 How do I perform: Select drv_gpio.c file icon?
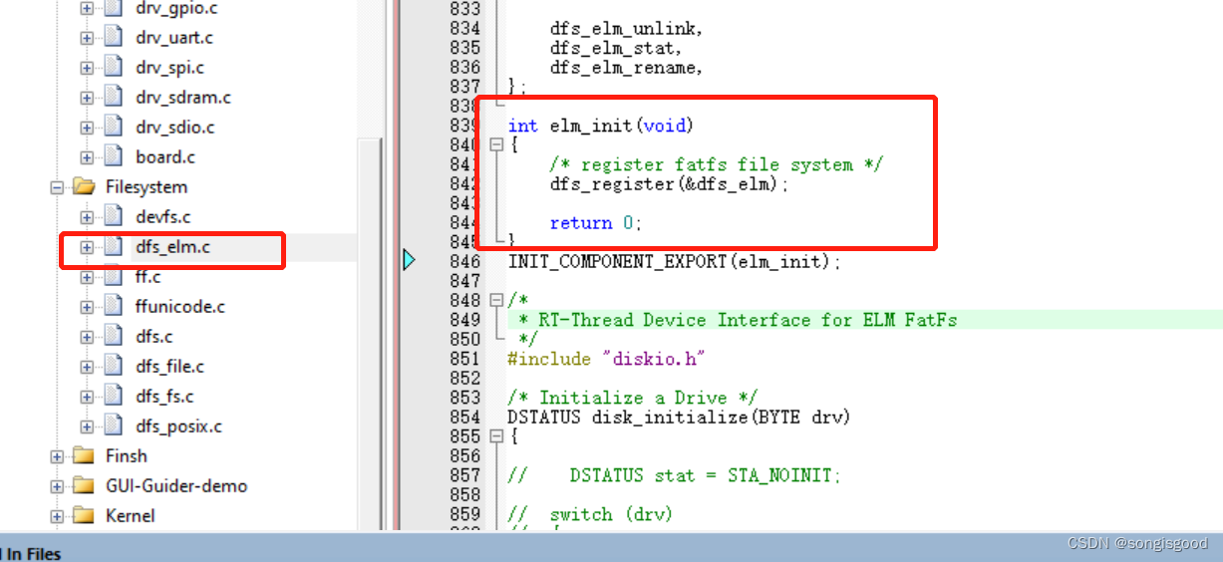tap(114, 8)
